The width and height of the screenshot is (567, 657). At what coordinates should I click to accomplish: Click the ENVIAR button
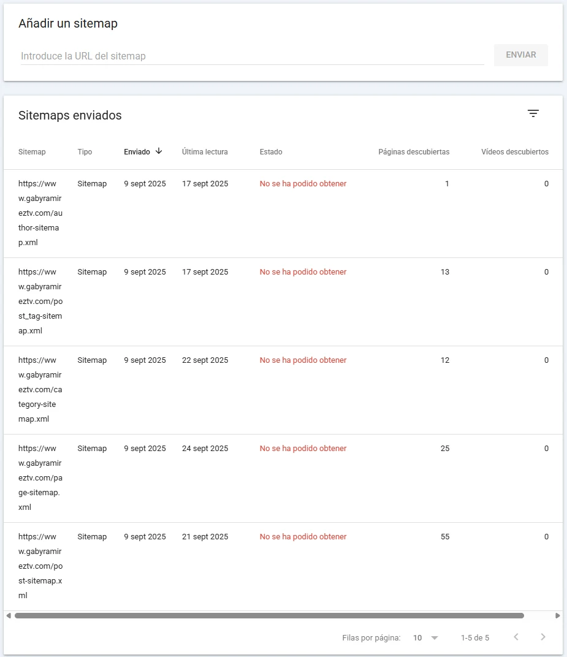[x=521, y=55]
